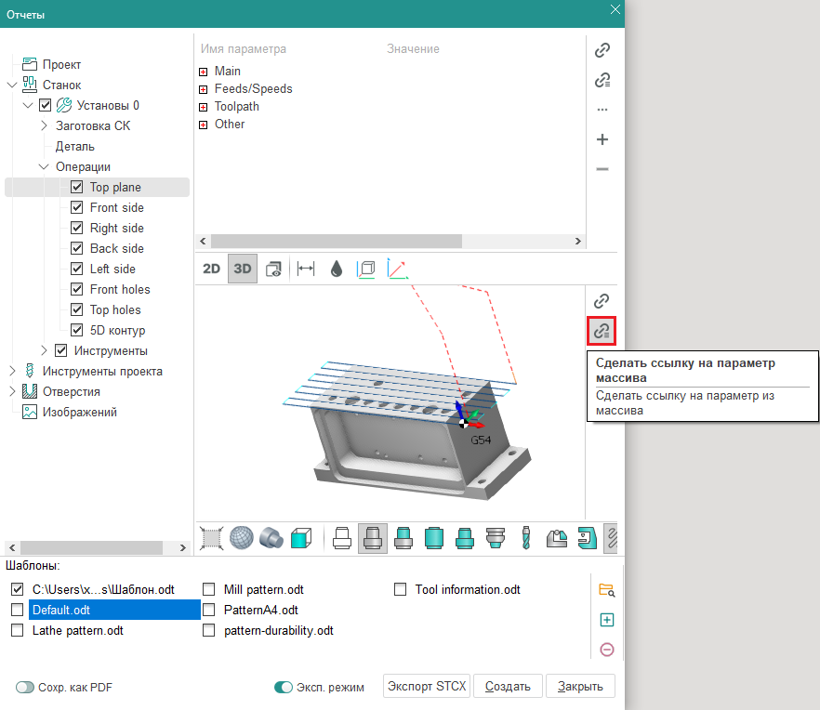Viewport: 820px width, 710px height.
Task: Click the Экспорт STCX button
Action: pyautogui.click(x=428, y=687)
